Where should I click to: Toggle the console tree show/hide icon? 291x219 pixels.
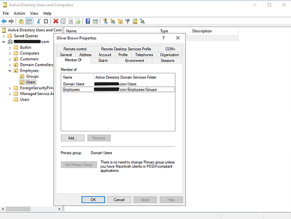tap(29, 21)
